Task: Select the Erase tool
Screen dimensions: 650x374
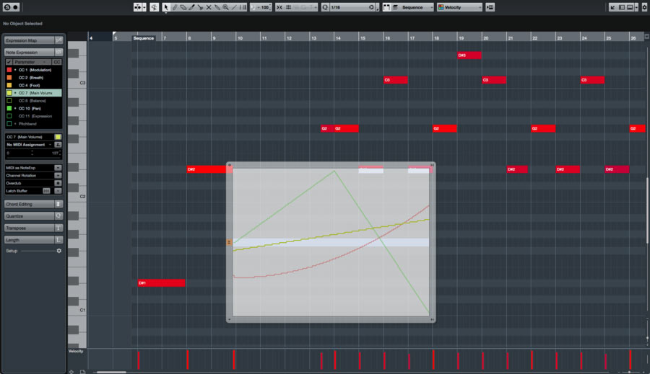Action: pyautogui.click(x=183, y=7)
